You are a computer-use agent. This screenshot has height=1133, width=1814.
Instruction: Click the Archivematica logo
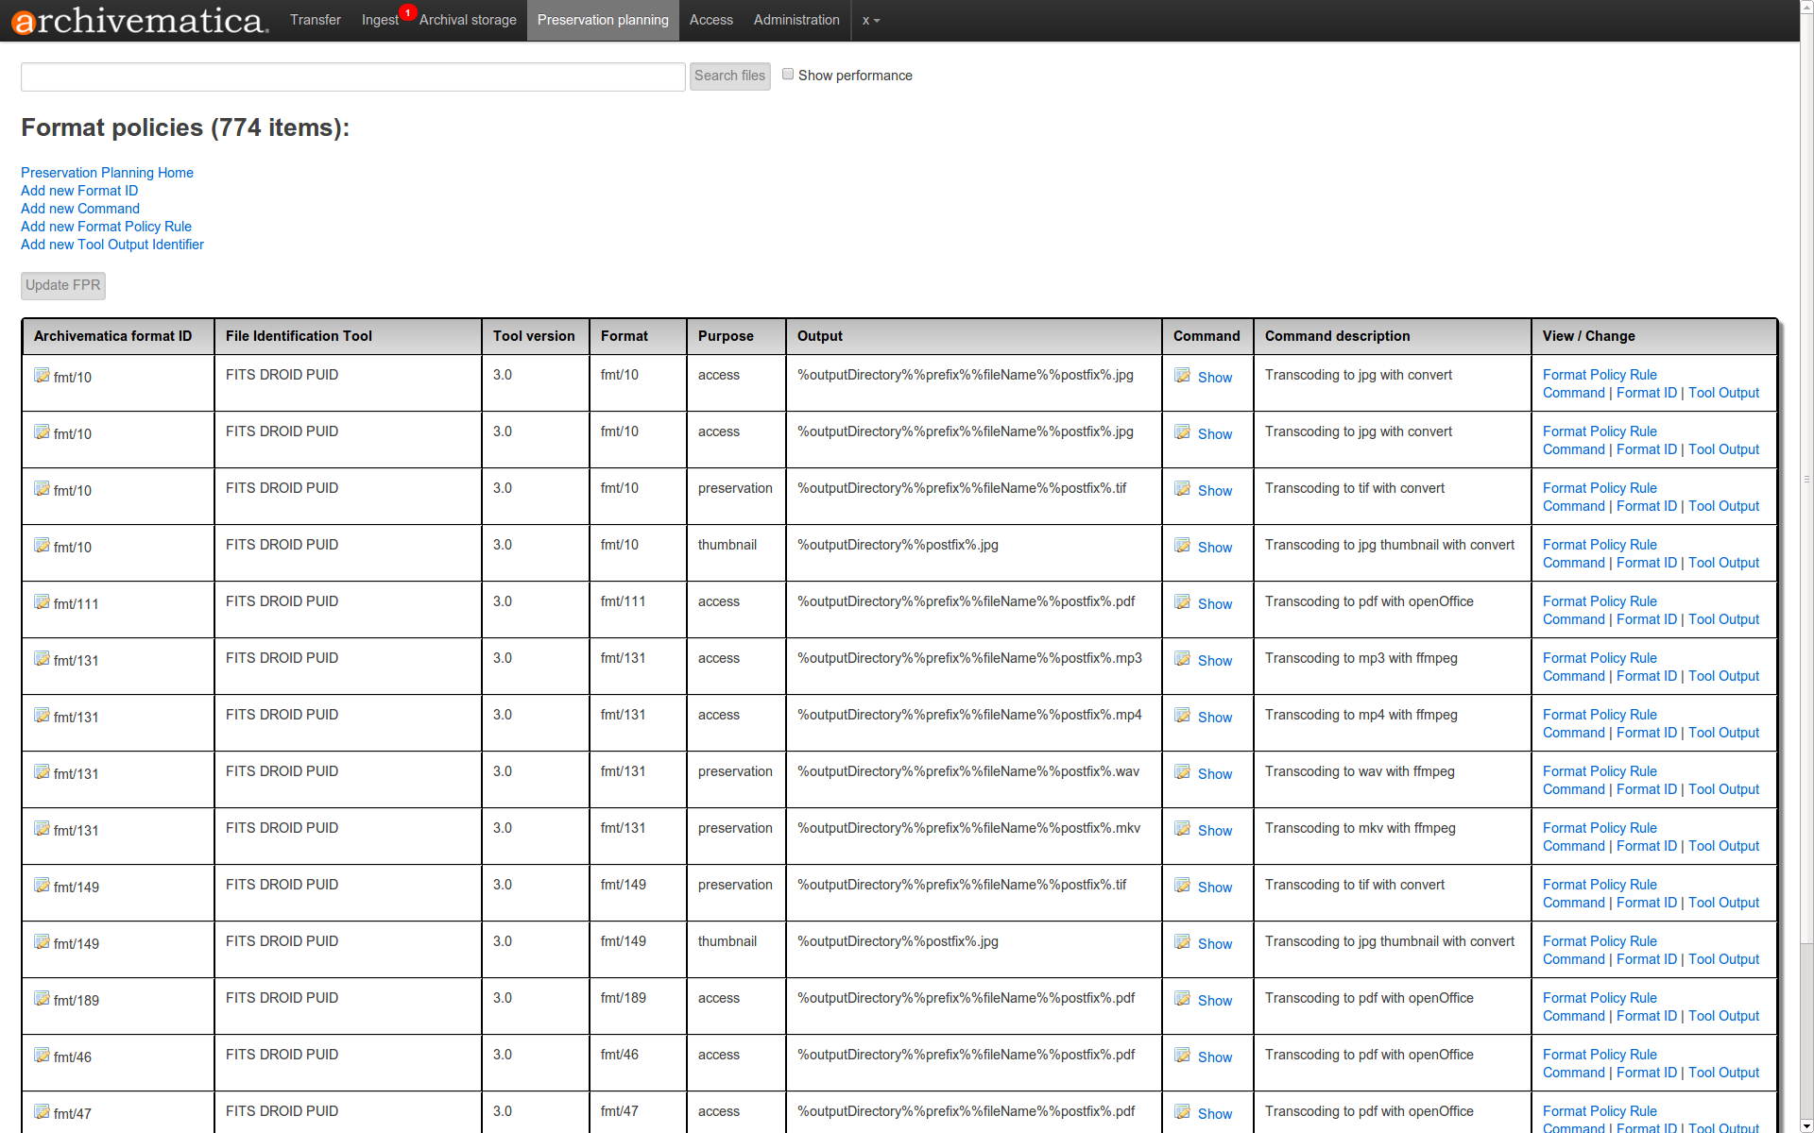pos(140,21)
